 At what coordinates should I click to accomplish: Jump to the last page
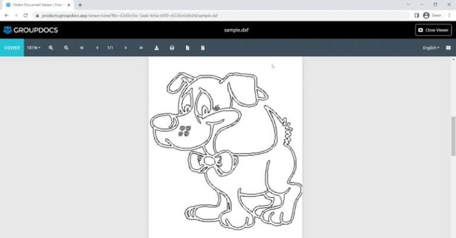coord(141,48)
